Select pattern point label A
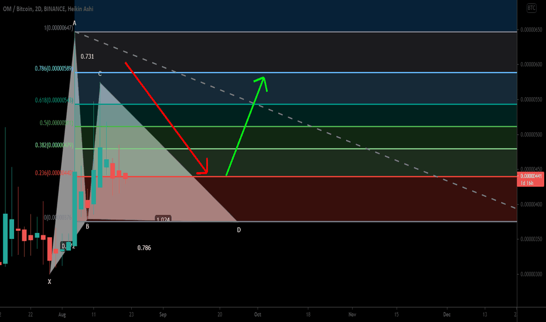Screen dimensions: 546x322 point(74,23)
